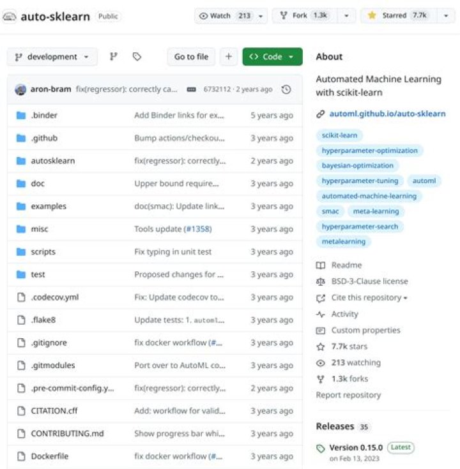Image resolution: width=460 pixels, height=469 pixels.
Task: Click the Readme book icon
Action: (321, 265)
